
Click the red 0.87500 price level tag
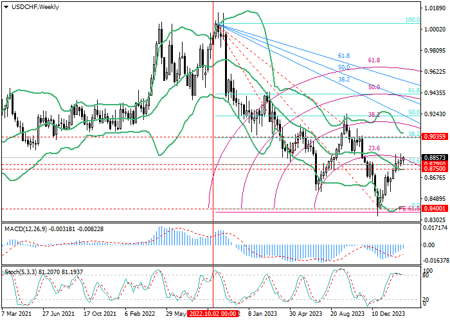coord(435,168)
